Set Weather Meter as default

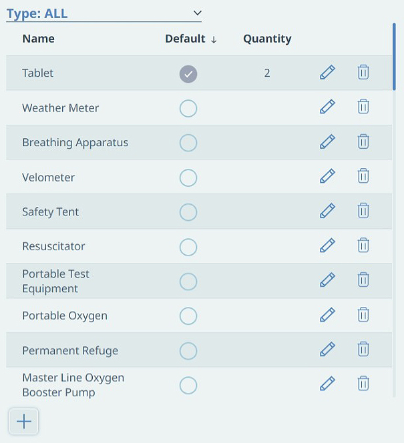tap(188, 109)
